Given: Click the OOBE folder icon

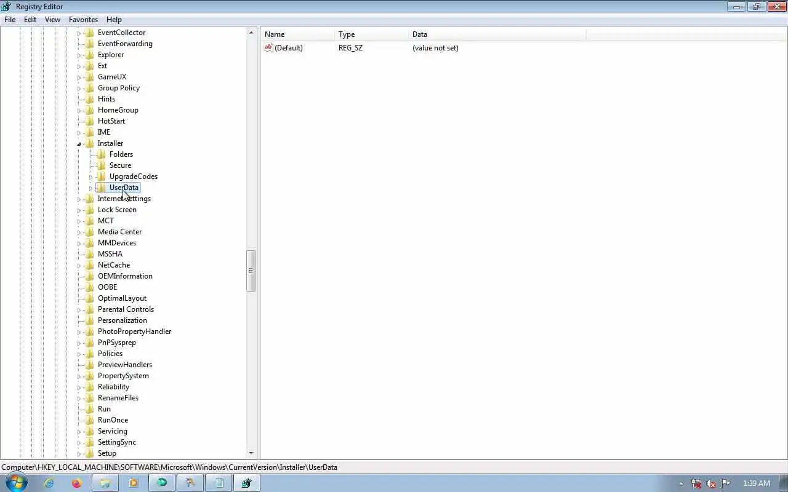Looking at the screenshot, I should (89, 287).
